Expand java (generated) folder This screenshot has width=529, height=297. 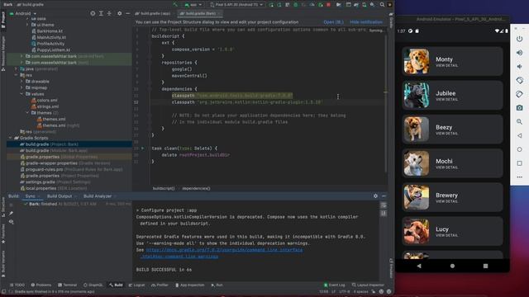point(16,68)
